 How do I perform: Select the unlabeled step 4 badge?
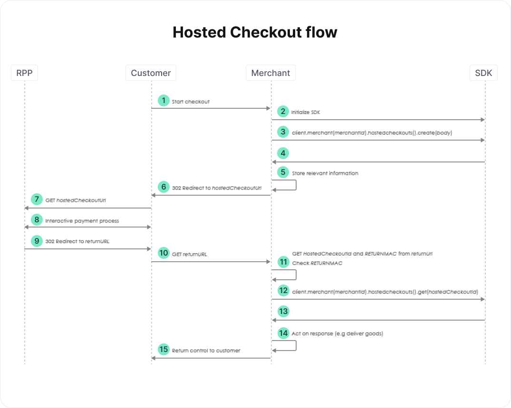point(283,153)
